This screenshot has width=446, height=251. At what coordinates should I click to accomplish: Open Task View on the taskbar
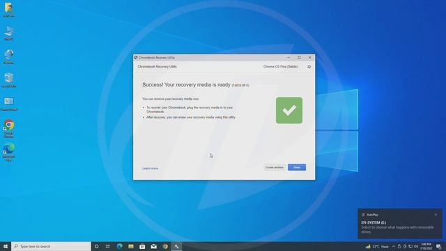108,246
